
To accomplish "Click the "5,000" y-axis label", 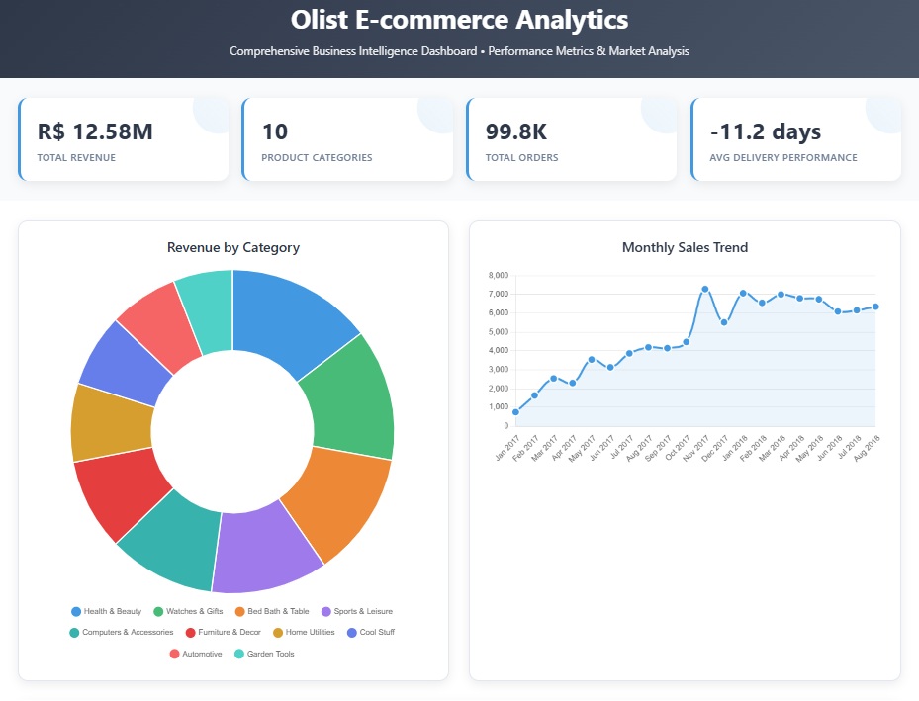I will click(x=499, y=332).
